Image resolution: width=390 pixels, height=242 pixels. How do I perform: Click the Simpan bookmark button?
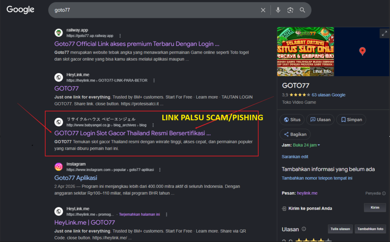coord(351,120)
